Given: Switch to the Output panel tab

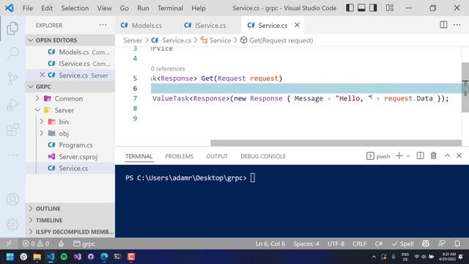Looking at the screenshot, I should pyautogui.click(x=217, y=156).
